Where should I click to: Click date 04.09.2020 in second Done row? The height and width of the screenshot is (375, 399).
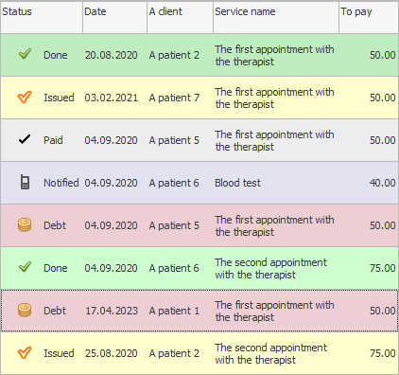tap(111, 268)
